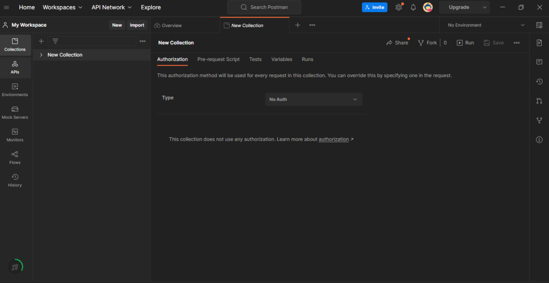Click the Run collection button
The height and width of the screenshot is (283, 549).
(465, 42)
